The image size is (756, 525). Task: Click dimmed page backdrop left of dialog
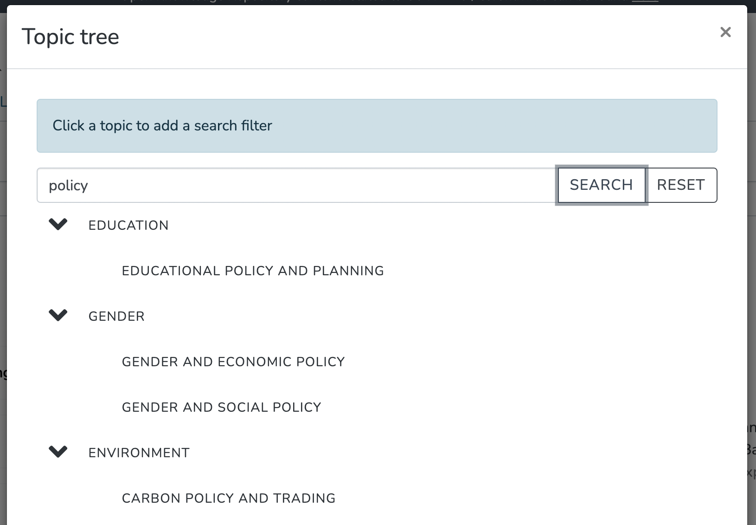click(3, 279)
